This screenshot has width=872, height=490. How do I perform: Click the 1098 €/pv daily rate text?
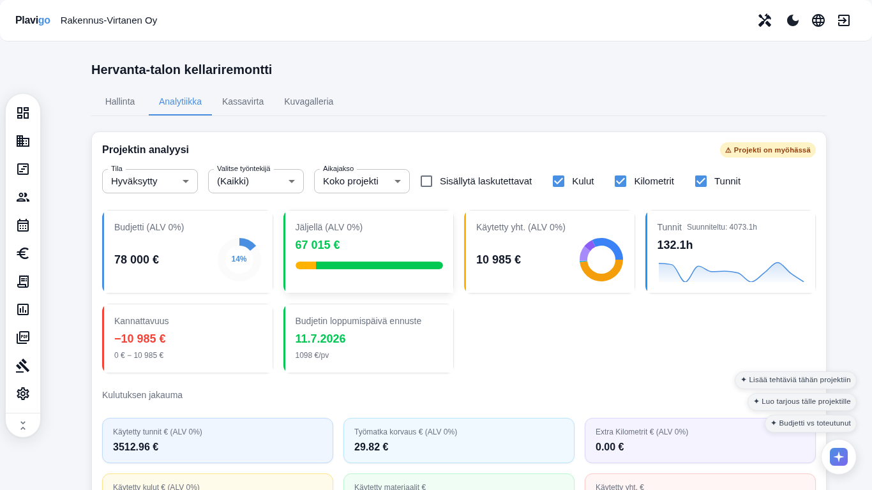pyautogui.click(x=312, y=355)
